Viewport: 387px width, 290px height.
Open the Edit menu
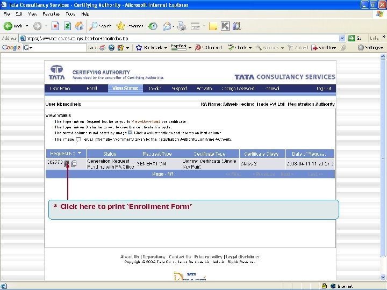coord(19,14)
